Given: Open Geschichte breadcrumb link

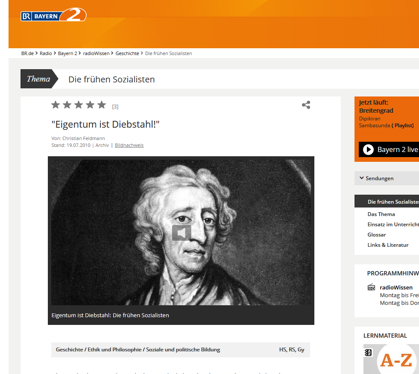Looking at the screenshot, I should pyautogui.click(x=127, y=53).
